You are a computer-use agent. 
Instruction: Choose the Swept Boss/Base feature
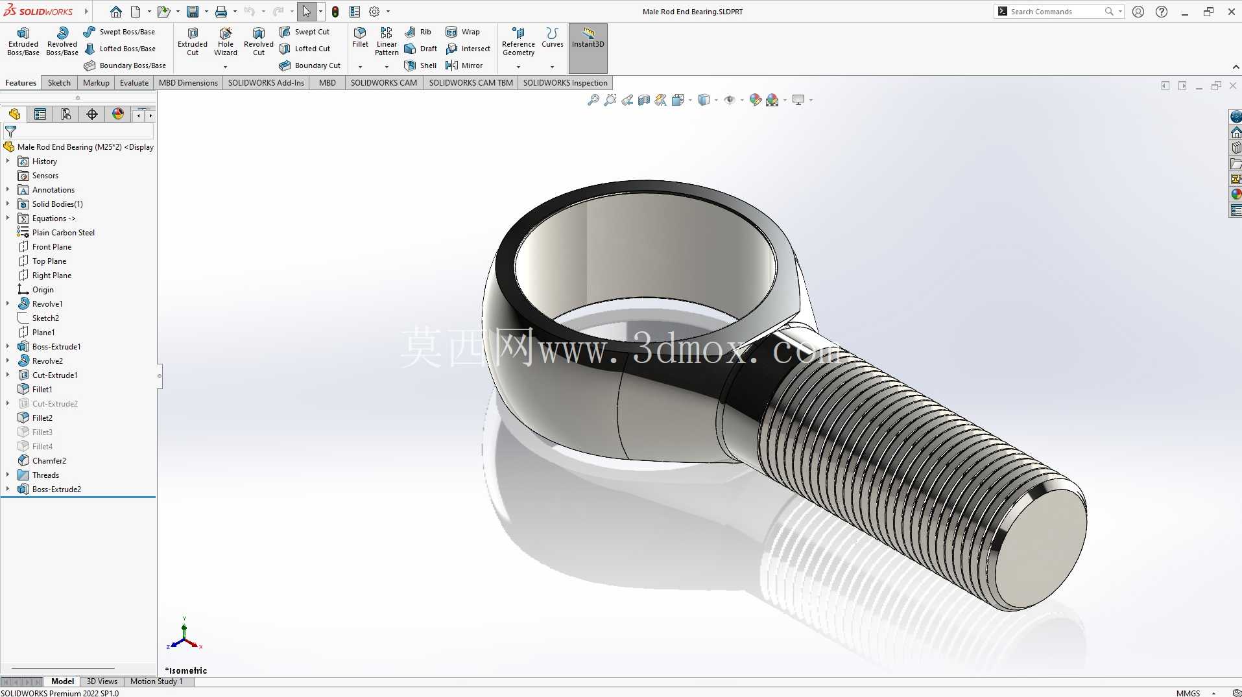click(119, 32)
